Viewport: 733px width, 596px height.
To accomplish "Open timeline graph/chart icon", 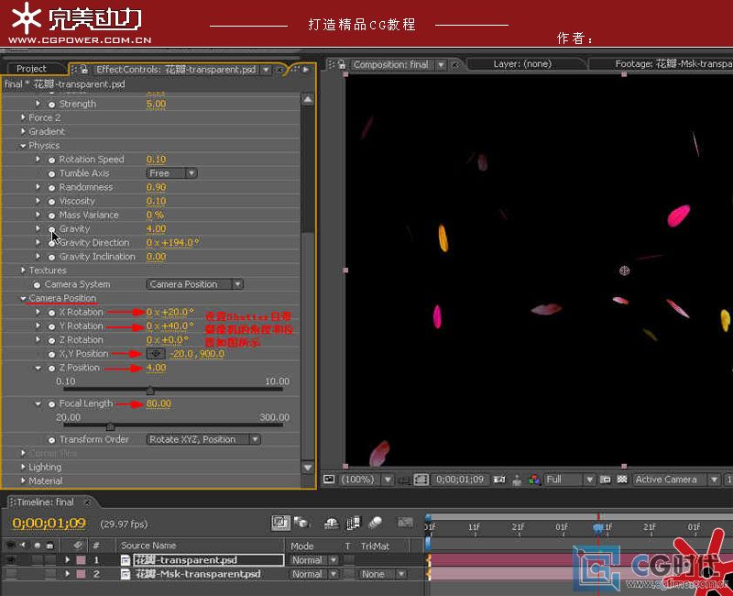I will [405, 523].
